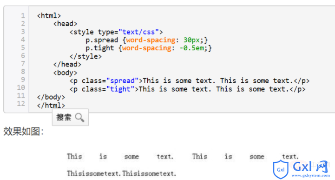Click the "tight" class value
This screenshot has height=180, width=335.
point(120,89)
